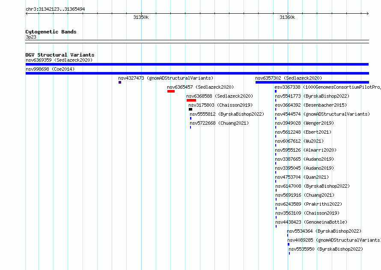
Task: Select the red nsv6365457 variant bar
Action: 171,91
